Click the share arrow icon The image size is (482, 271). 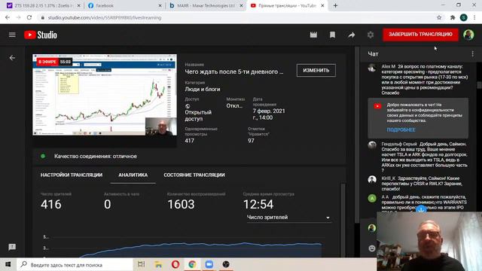pyautogui.click(x=352, y=35)
